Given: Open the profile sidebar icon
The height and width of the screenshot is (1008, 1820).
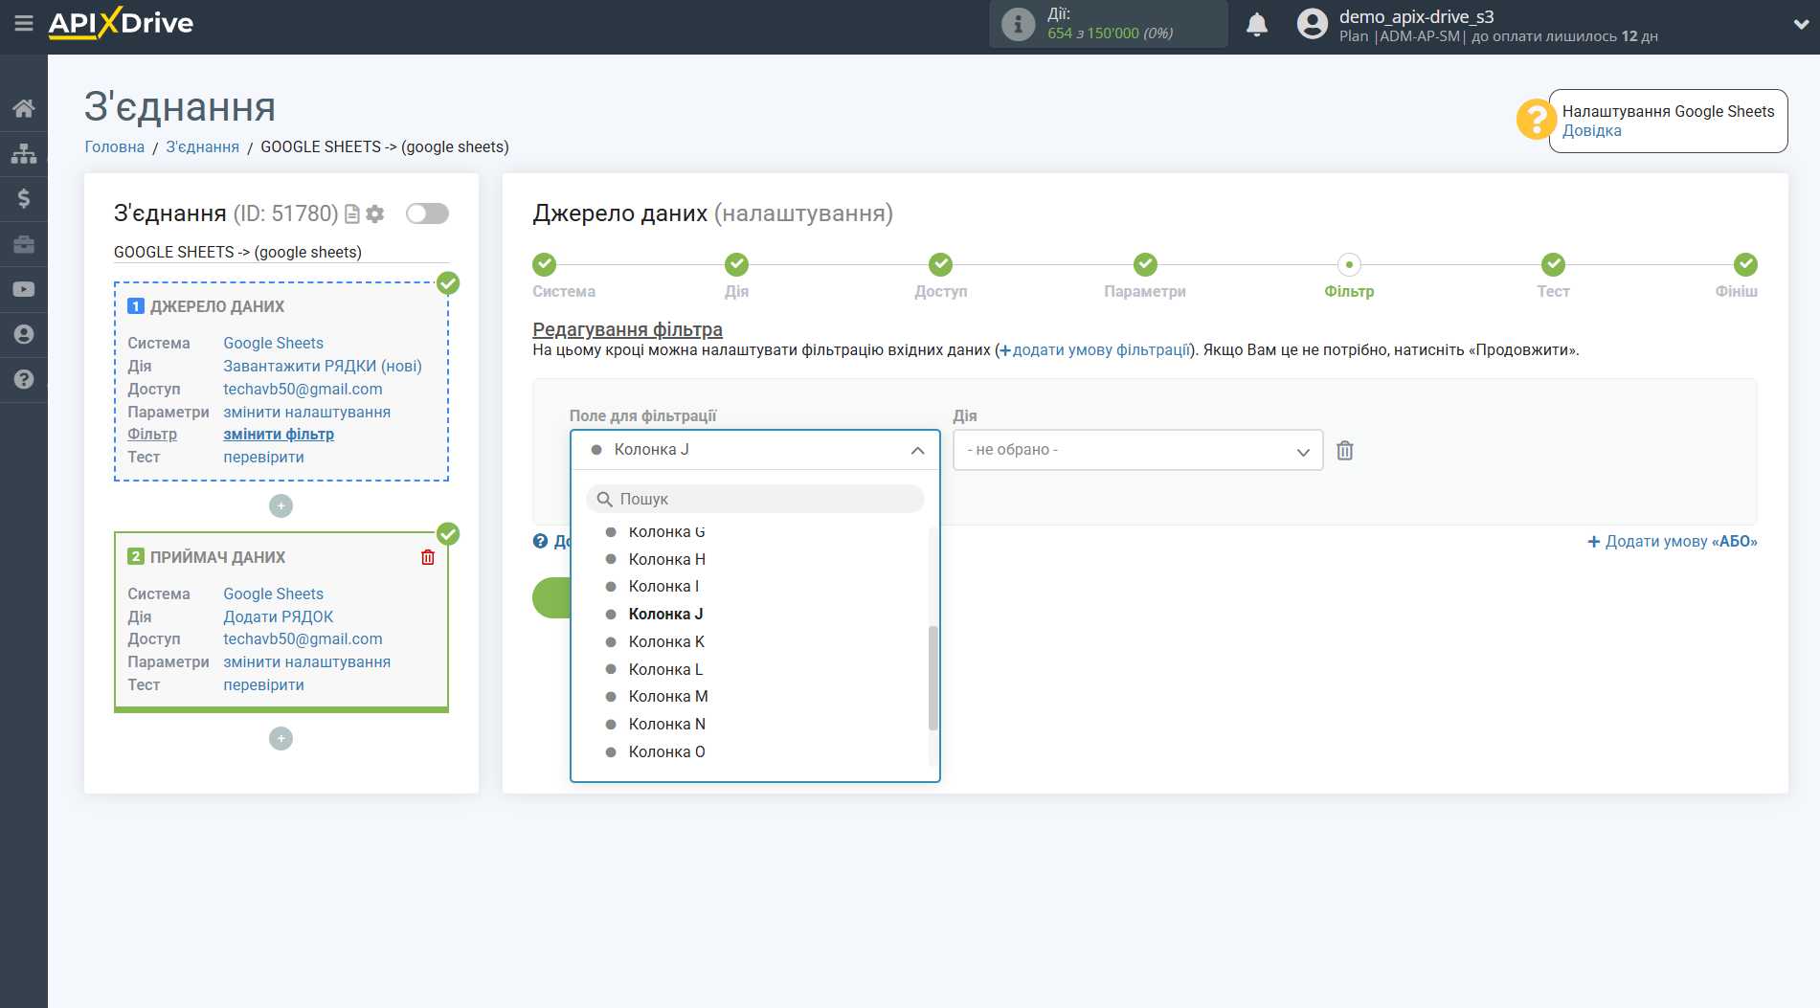Looking at the screenshot, I should [24, 334].
